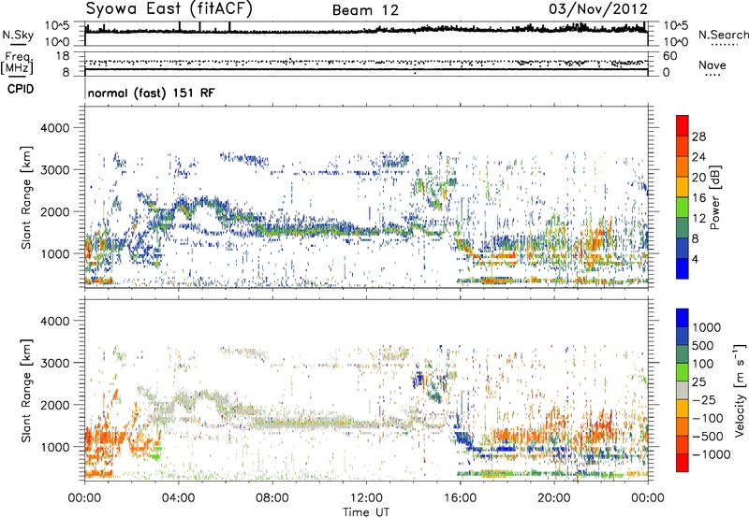The image size is (749, 518).
Task: Click the 'Nave' legend label
Action: (x=712, y=65)
